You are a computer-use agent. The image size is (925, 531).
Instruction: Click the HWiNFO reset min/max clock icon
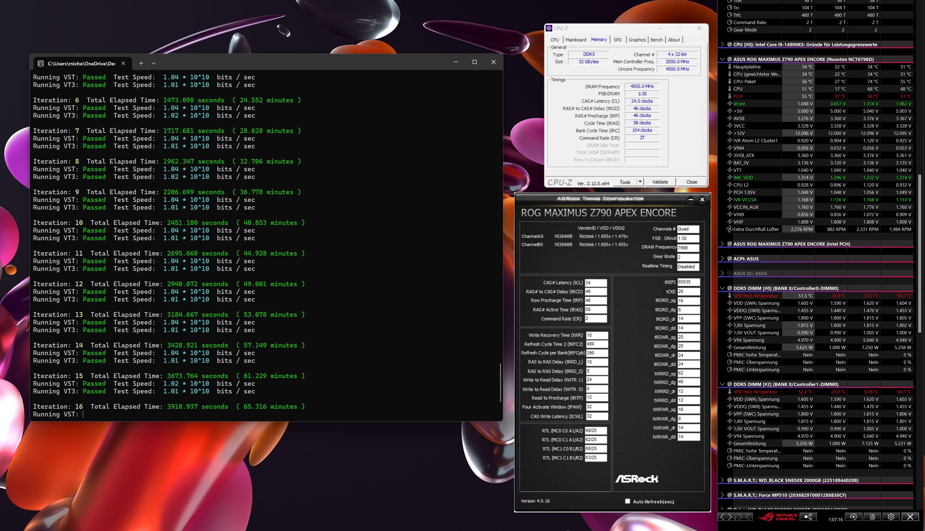click(x=853, y=517)
